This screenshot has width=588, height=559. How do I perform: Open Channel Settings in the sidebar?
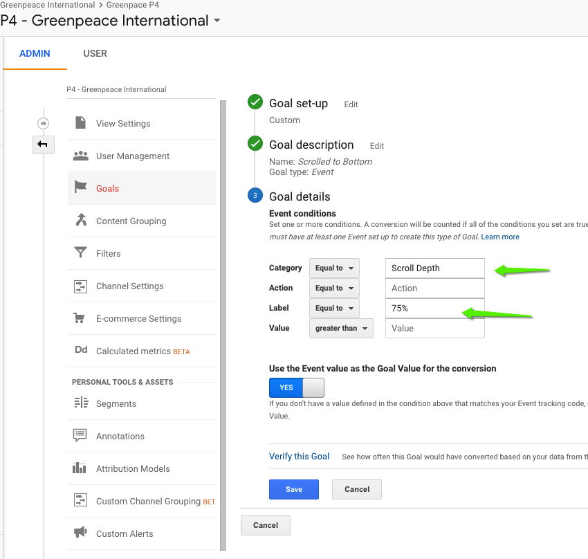pyautogui.click(x=142, y=286)
